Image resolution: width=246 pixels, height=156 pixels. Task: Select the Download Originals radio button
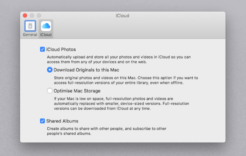pyautogui.click(x=50, y=70)
